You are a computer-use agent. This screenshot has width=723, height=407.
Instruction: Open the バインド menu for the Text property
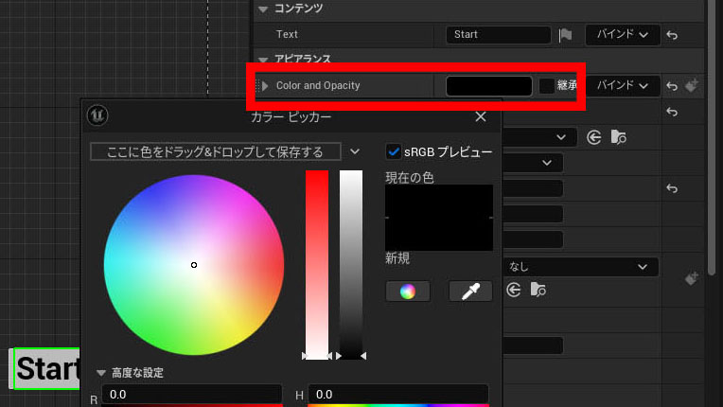[623, 35]
